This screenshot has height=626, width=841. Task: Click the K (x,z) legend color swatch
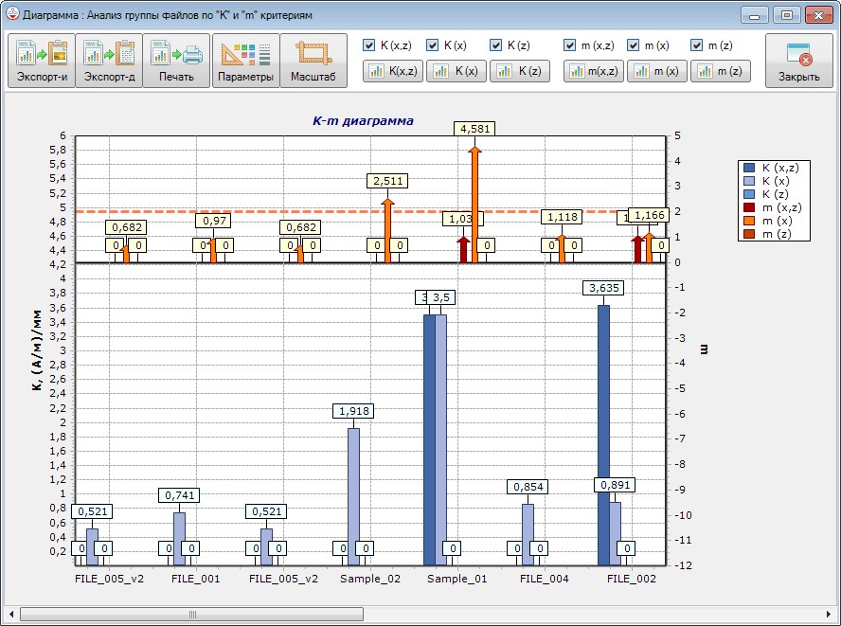click(x=749, y=168)
